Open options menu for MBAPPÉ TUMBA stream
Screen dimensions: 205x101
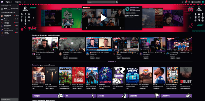click(111, 53)
